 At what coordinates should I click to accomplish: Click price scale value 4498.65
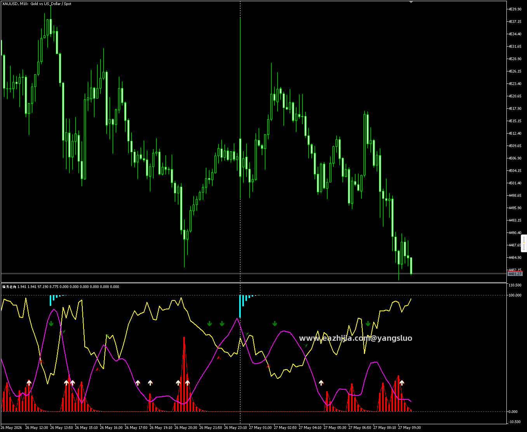(515, 195)
